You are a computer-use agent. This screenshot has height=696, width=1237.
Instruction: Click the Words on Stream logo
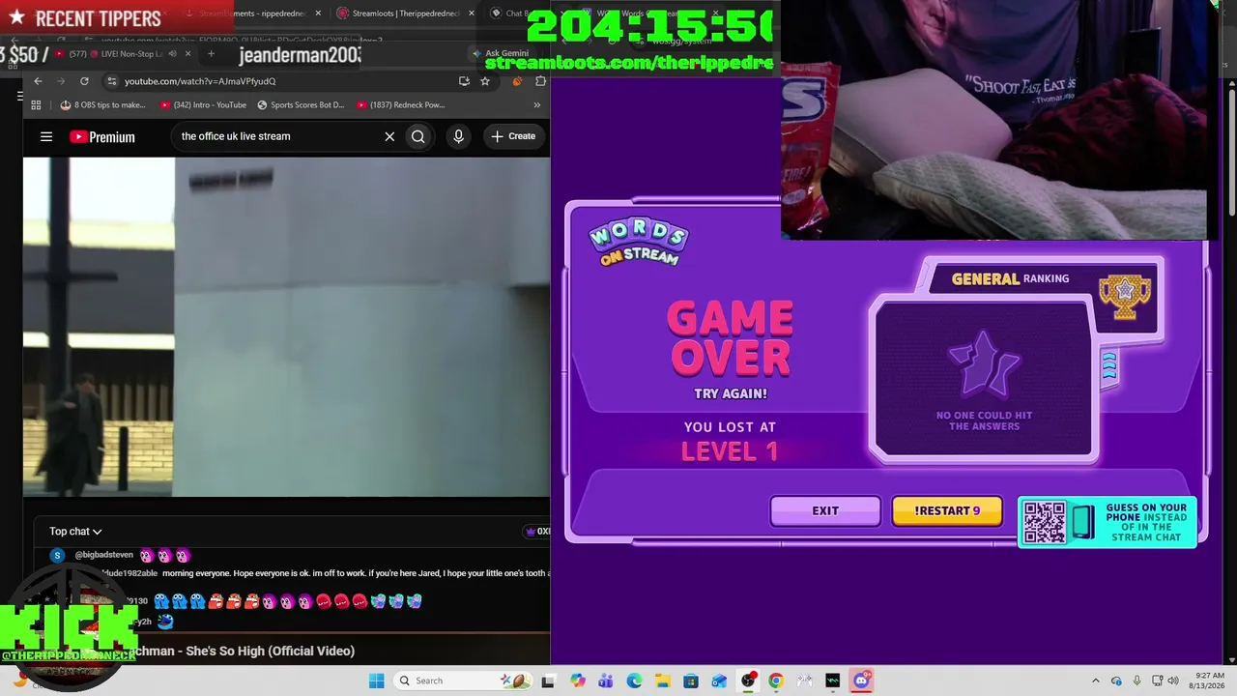[639, 243]
